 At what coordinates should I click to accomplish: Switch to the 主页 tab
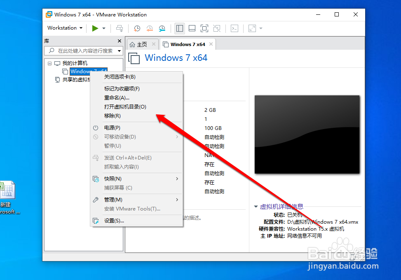point(142,44)
